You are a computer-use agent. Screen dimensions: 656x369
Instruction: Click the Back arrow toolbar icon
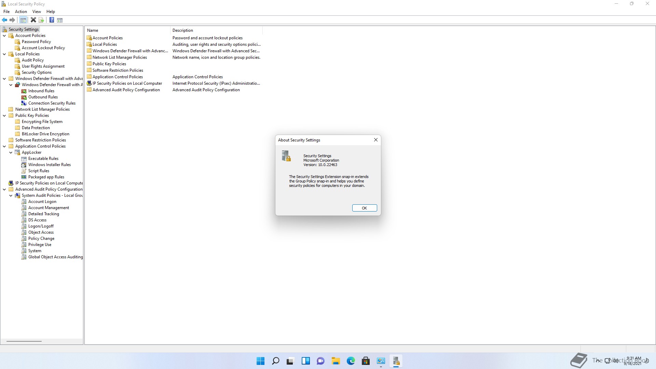(4, 20)
